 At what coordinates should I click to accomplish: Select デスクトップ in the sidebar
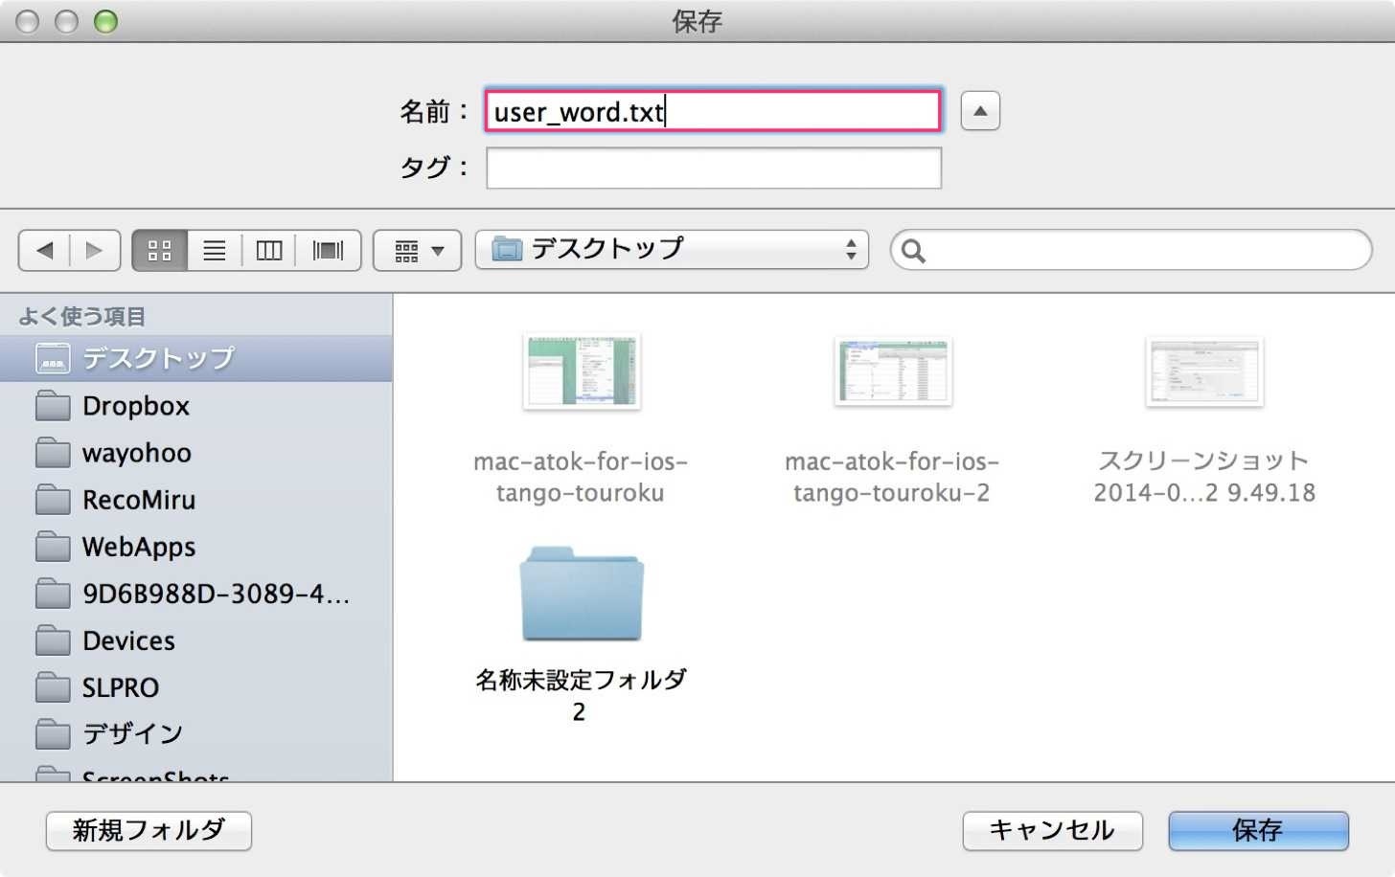click(x=195, y=358)
